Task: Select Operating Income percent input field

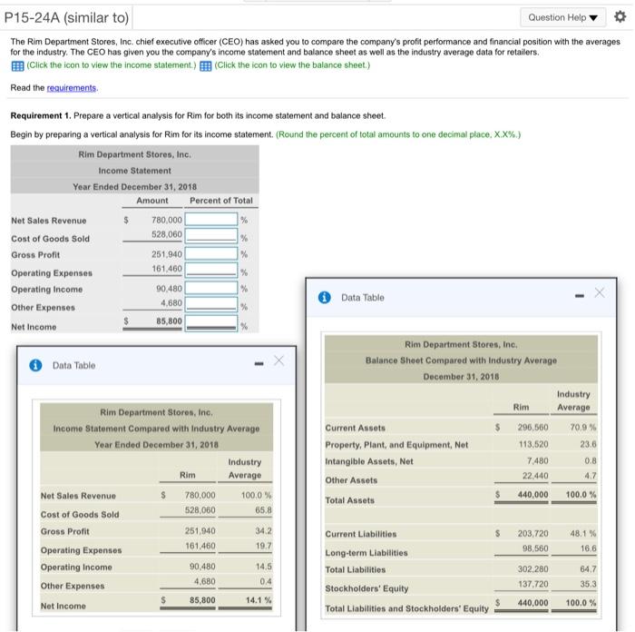Action: point(211,288)
